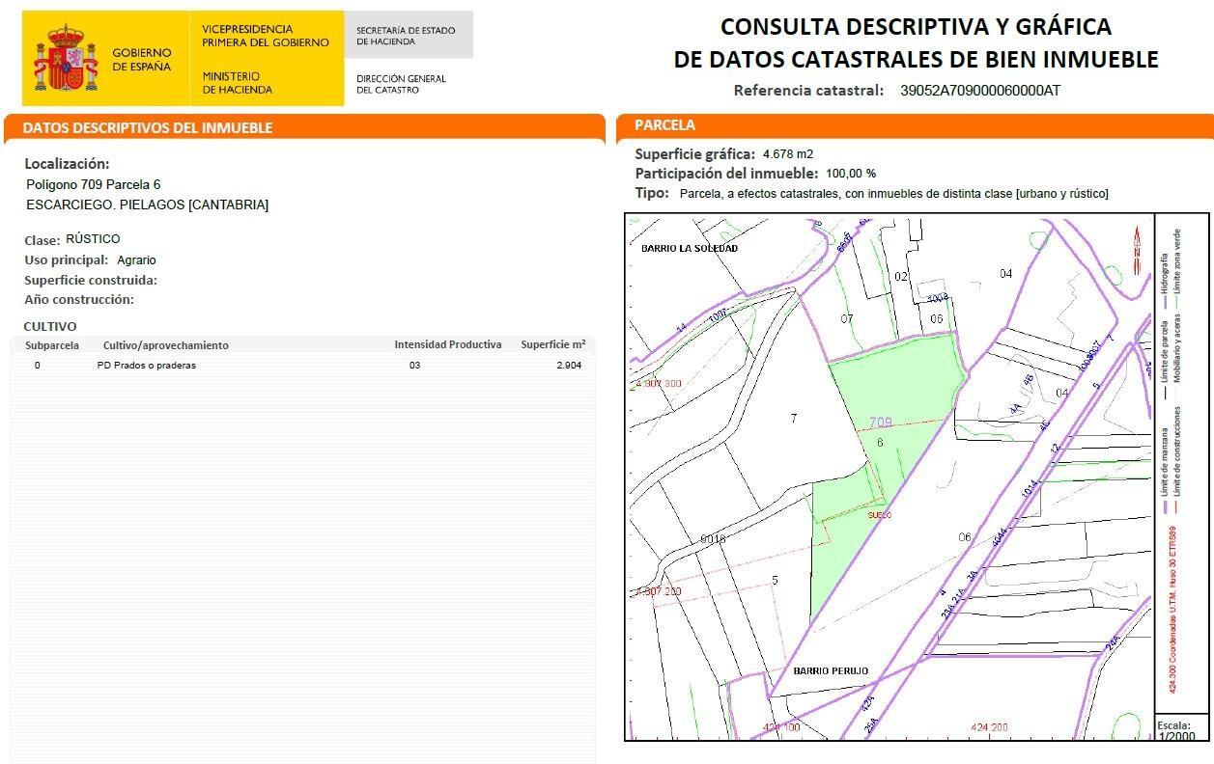Toggle the BARRIO PERUJO map label

tap(830, 669)
